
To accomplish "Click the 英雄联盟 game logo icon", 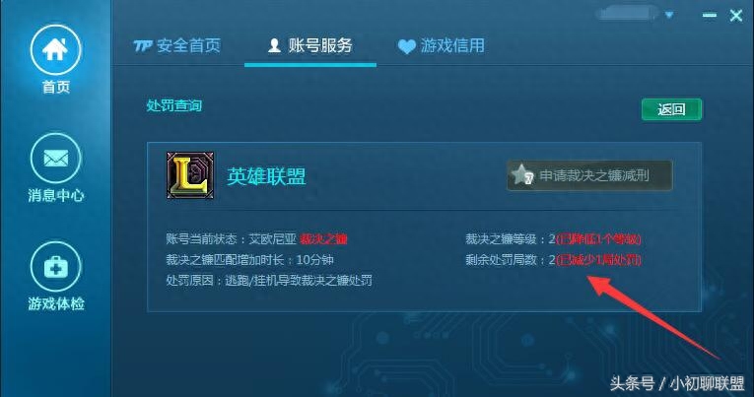I will (x=190, y=175).
